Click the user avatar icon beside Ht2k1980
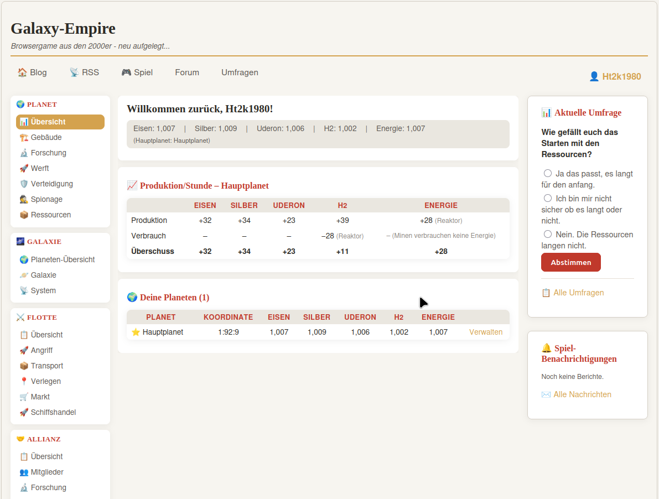This screenshot has height=499, width=659. coord(594,76)
